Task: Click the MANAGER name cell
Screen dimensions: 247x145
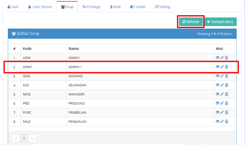Action: (140, 94)
